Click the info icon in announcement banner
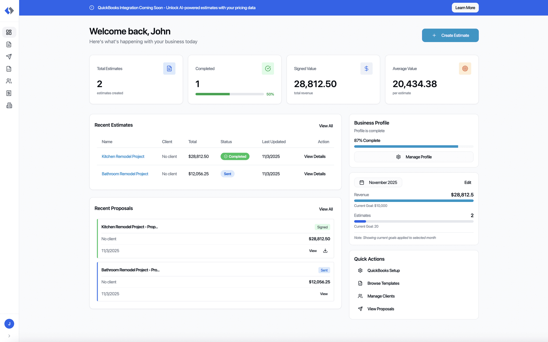 (x=92, y=8)
